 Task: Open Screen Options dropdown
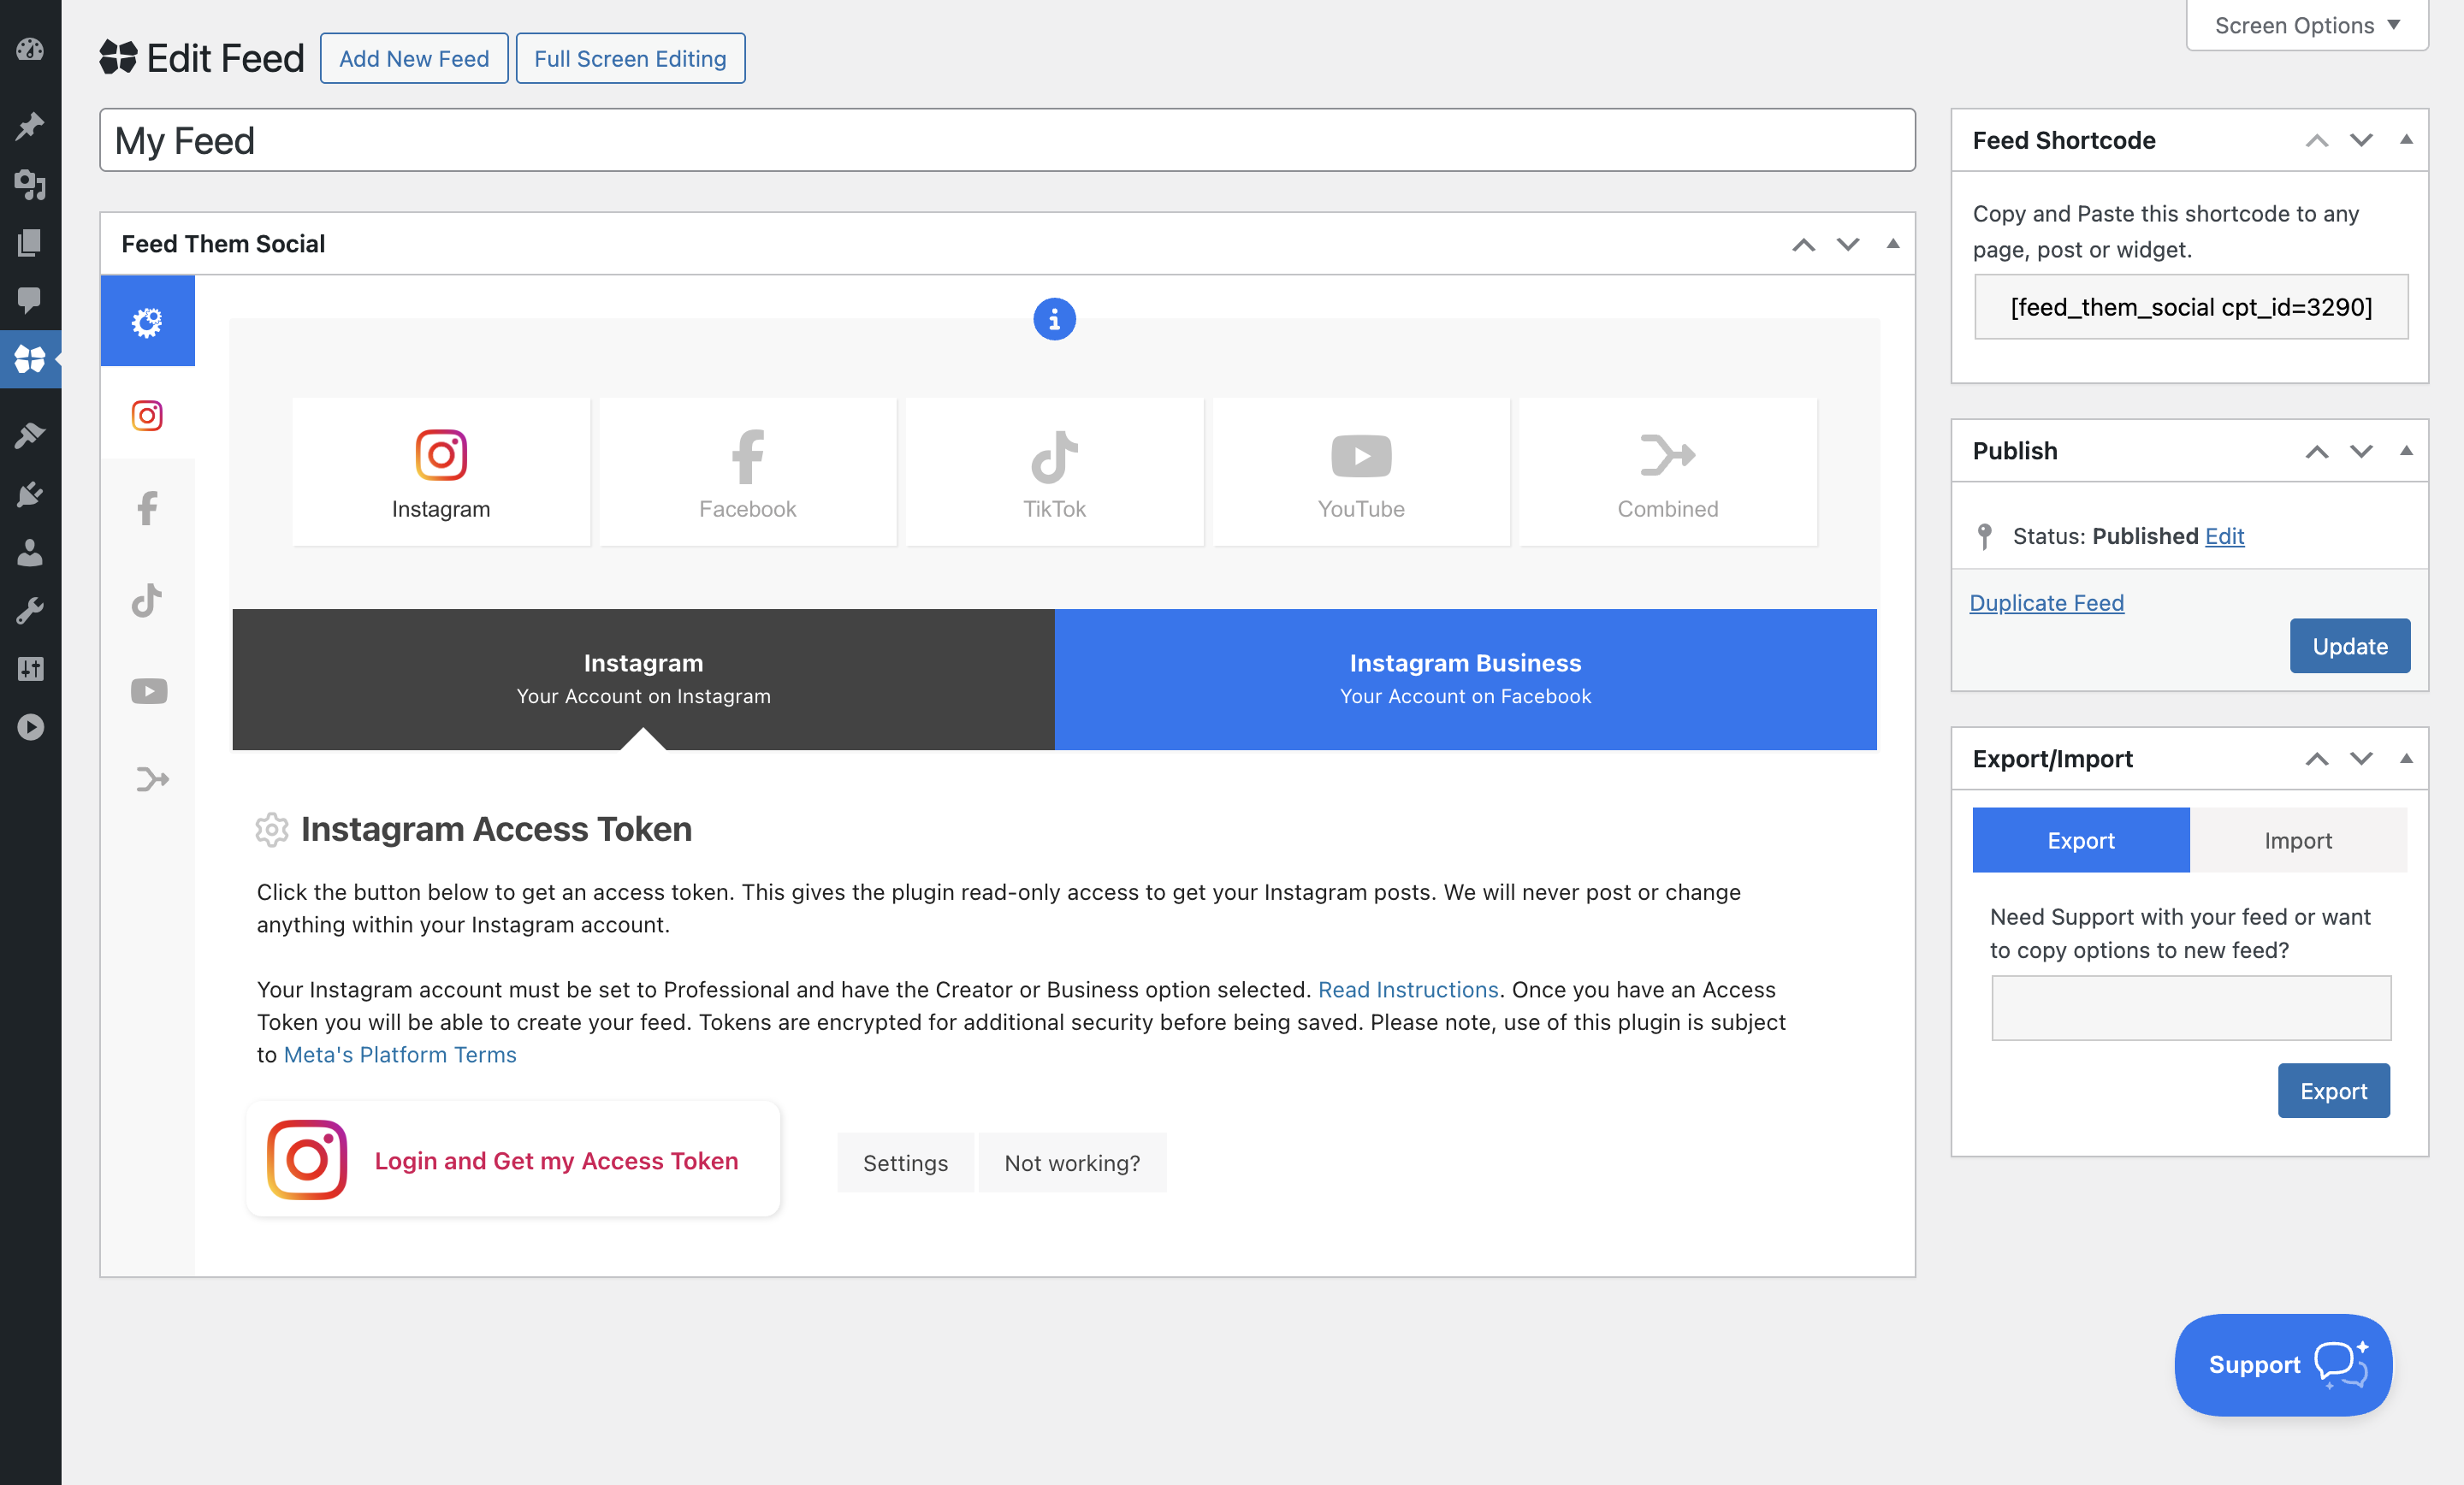[x=2307, y=25]
